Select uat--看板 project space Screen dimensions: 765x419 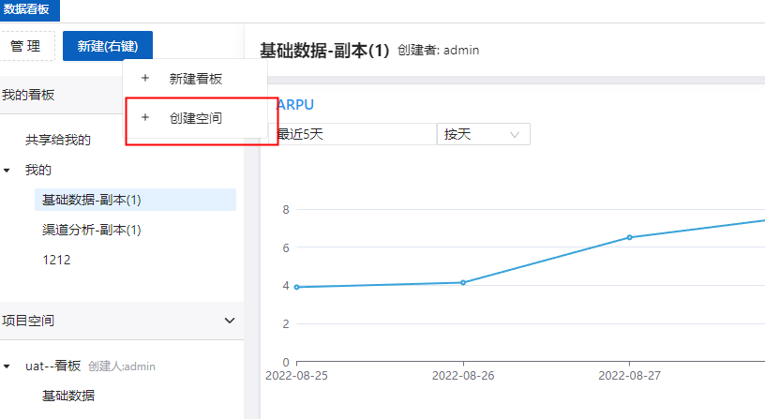click(x=52, y=366)
